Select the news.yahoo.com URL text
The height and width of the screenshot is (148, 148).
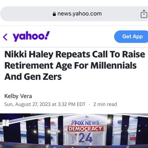[x=79, y=14]
